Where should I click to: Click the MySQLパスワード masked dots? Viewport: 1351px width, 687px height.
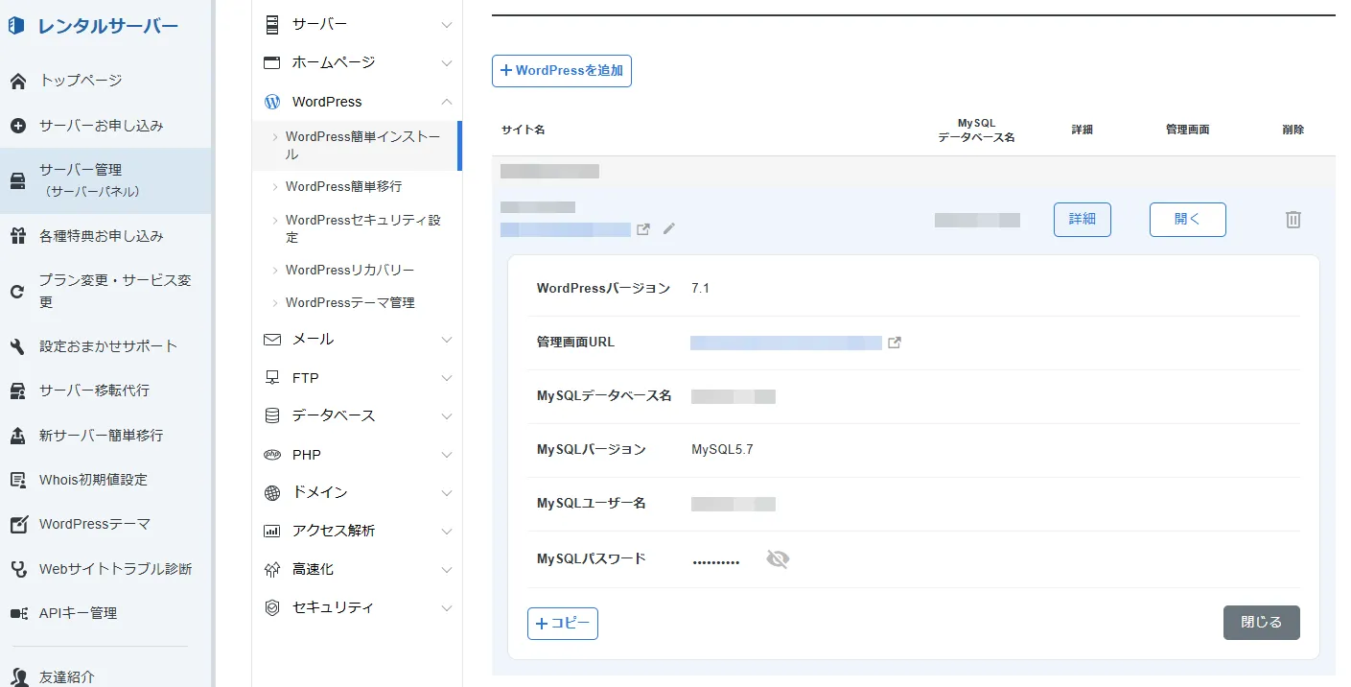716,561
